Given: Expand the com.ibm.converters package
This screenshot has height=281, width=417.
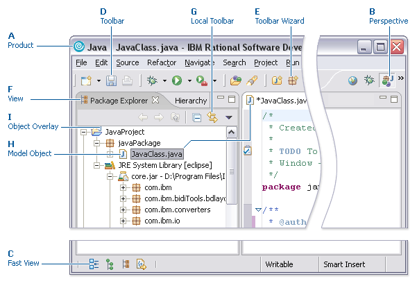Looking at the screenshot, I should [x=123, y=210].
